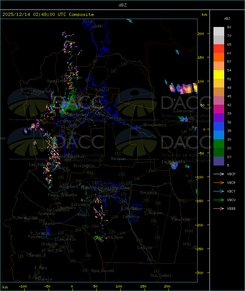Click the 'VBCT' legend label

pyautogui.click(x=231, y=191)
